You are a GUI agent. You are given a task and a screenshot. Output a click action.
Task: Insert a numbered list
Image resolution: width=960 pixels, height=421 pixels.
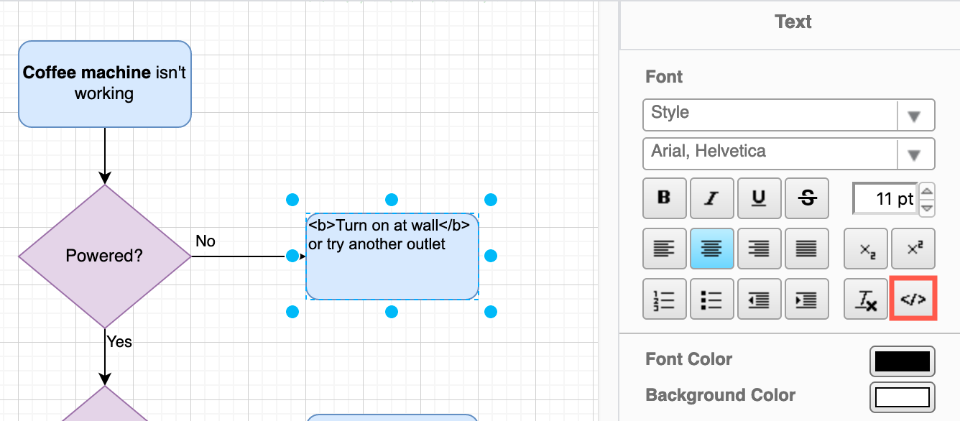coord(664,298)
